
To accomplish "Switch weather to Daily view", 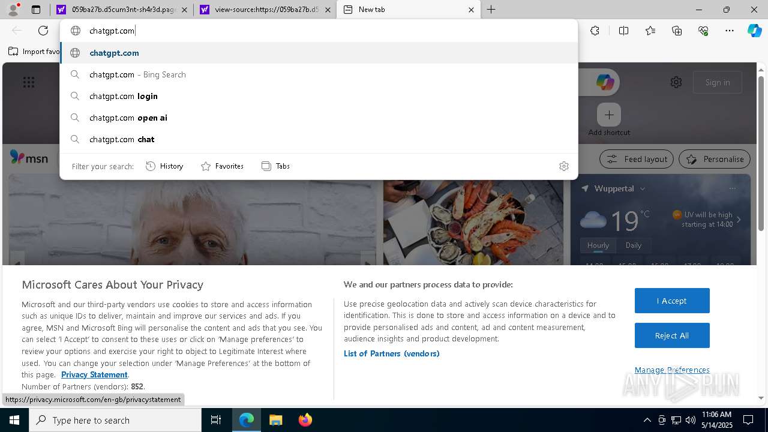I will tap(634, 245).
